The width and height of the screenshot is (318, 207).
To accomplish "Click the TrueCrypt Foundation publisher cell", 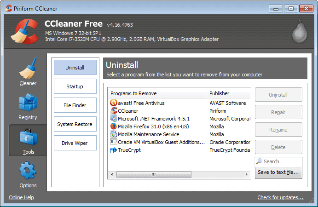I will click(230, 150).
